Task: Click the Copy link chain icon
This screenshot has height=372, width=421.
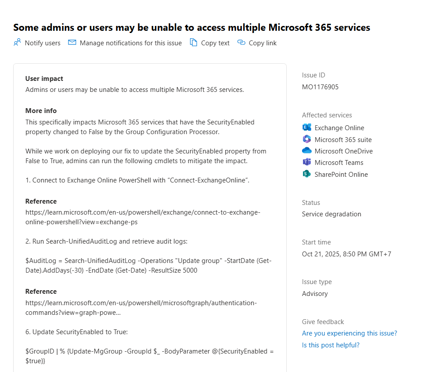Action: click(x=241, y=43)
